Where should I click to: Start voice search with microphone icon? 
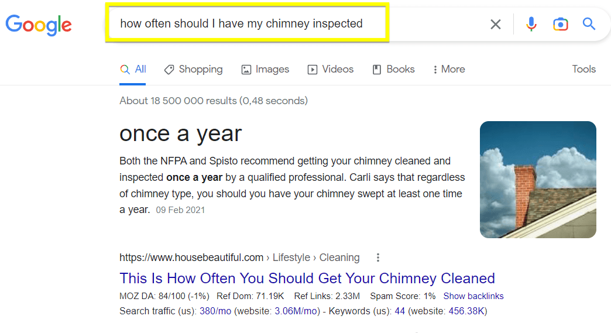(531, 24)
